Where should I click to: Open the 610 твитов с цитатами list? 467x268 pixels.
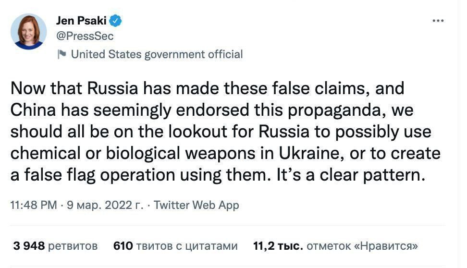175,246
